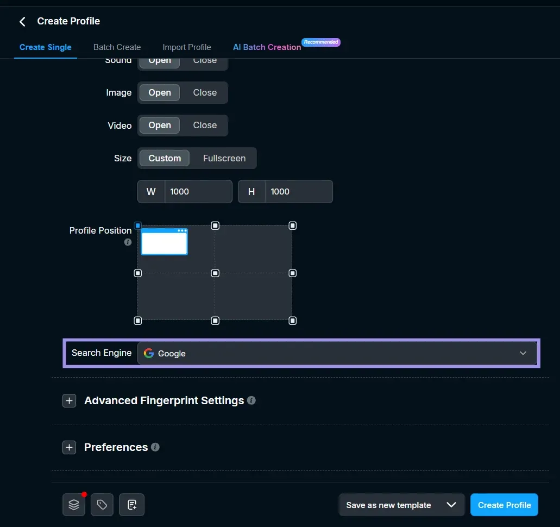Select center profile position handle
560x527 pixels.
(x=215, y=273)
